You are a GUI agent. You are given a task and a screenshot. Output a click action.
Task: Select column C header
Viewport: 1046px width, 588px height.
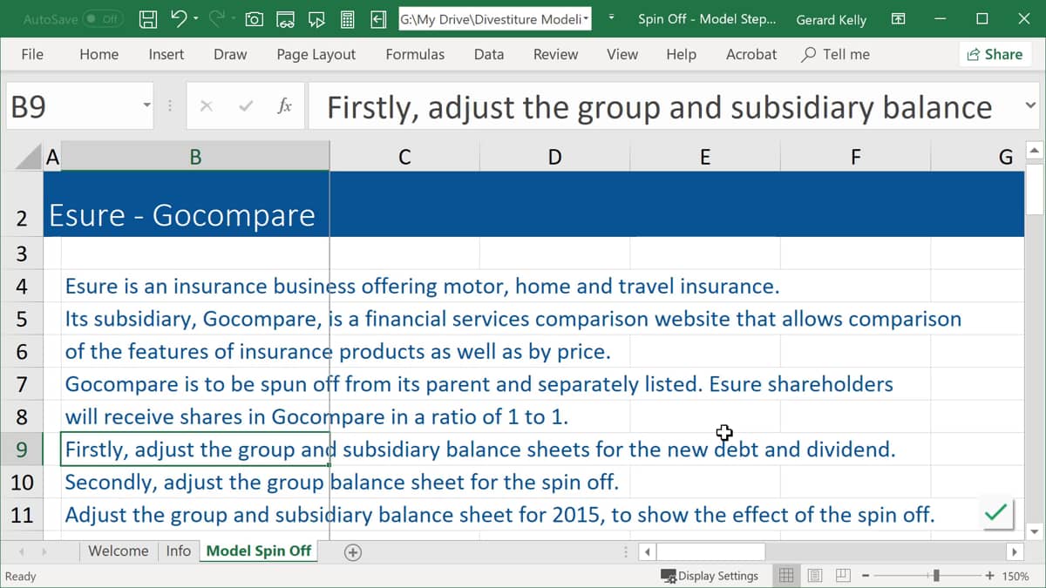(x=404, y=157)
